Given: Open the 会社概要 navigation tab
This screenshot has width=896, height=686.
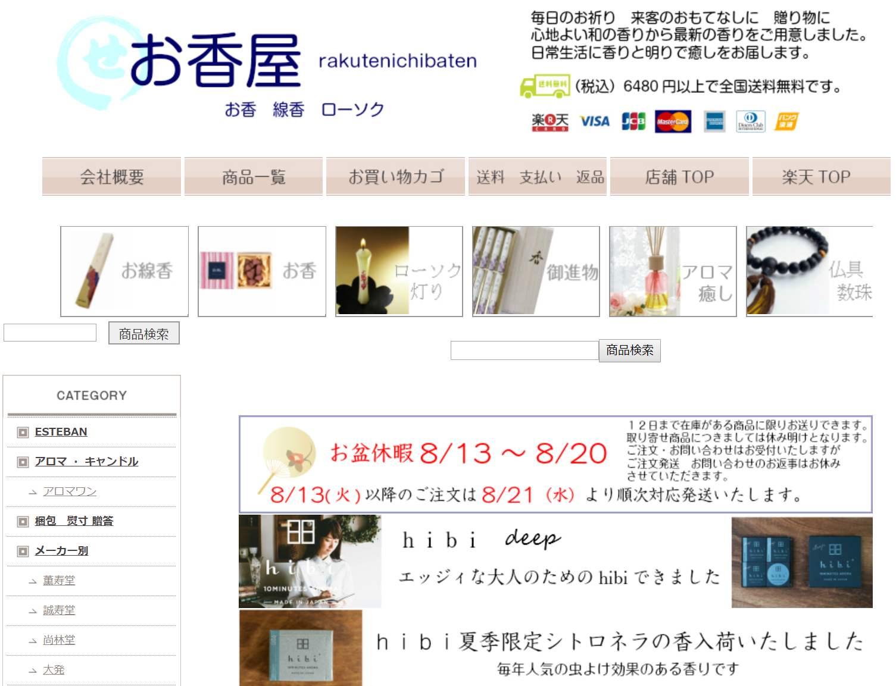Looking at the screenshot, I should click(x=111, y=177).
